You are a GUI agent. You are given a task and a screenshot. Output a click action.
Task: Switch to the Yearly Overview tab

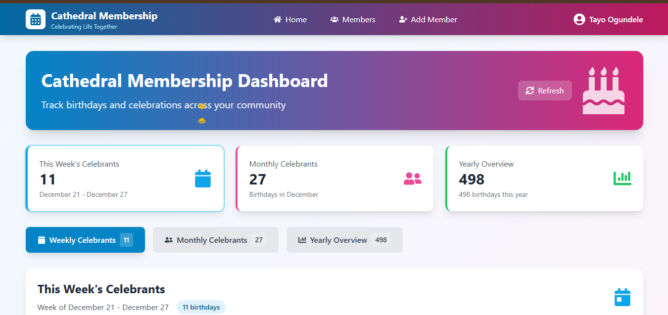(344, 240)
